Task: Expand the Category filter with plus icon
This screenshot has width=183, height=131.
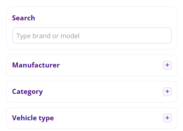Action: coord(167,92)
